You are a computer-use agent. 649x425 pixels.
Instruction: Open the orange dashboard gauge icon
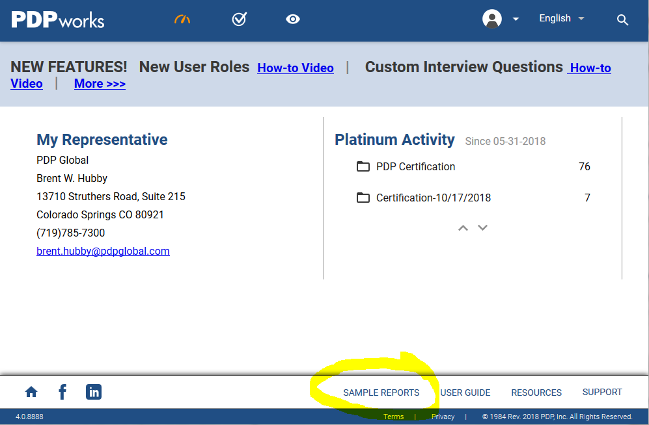point(182,19)
